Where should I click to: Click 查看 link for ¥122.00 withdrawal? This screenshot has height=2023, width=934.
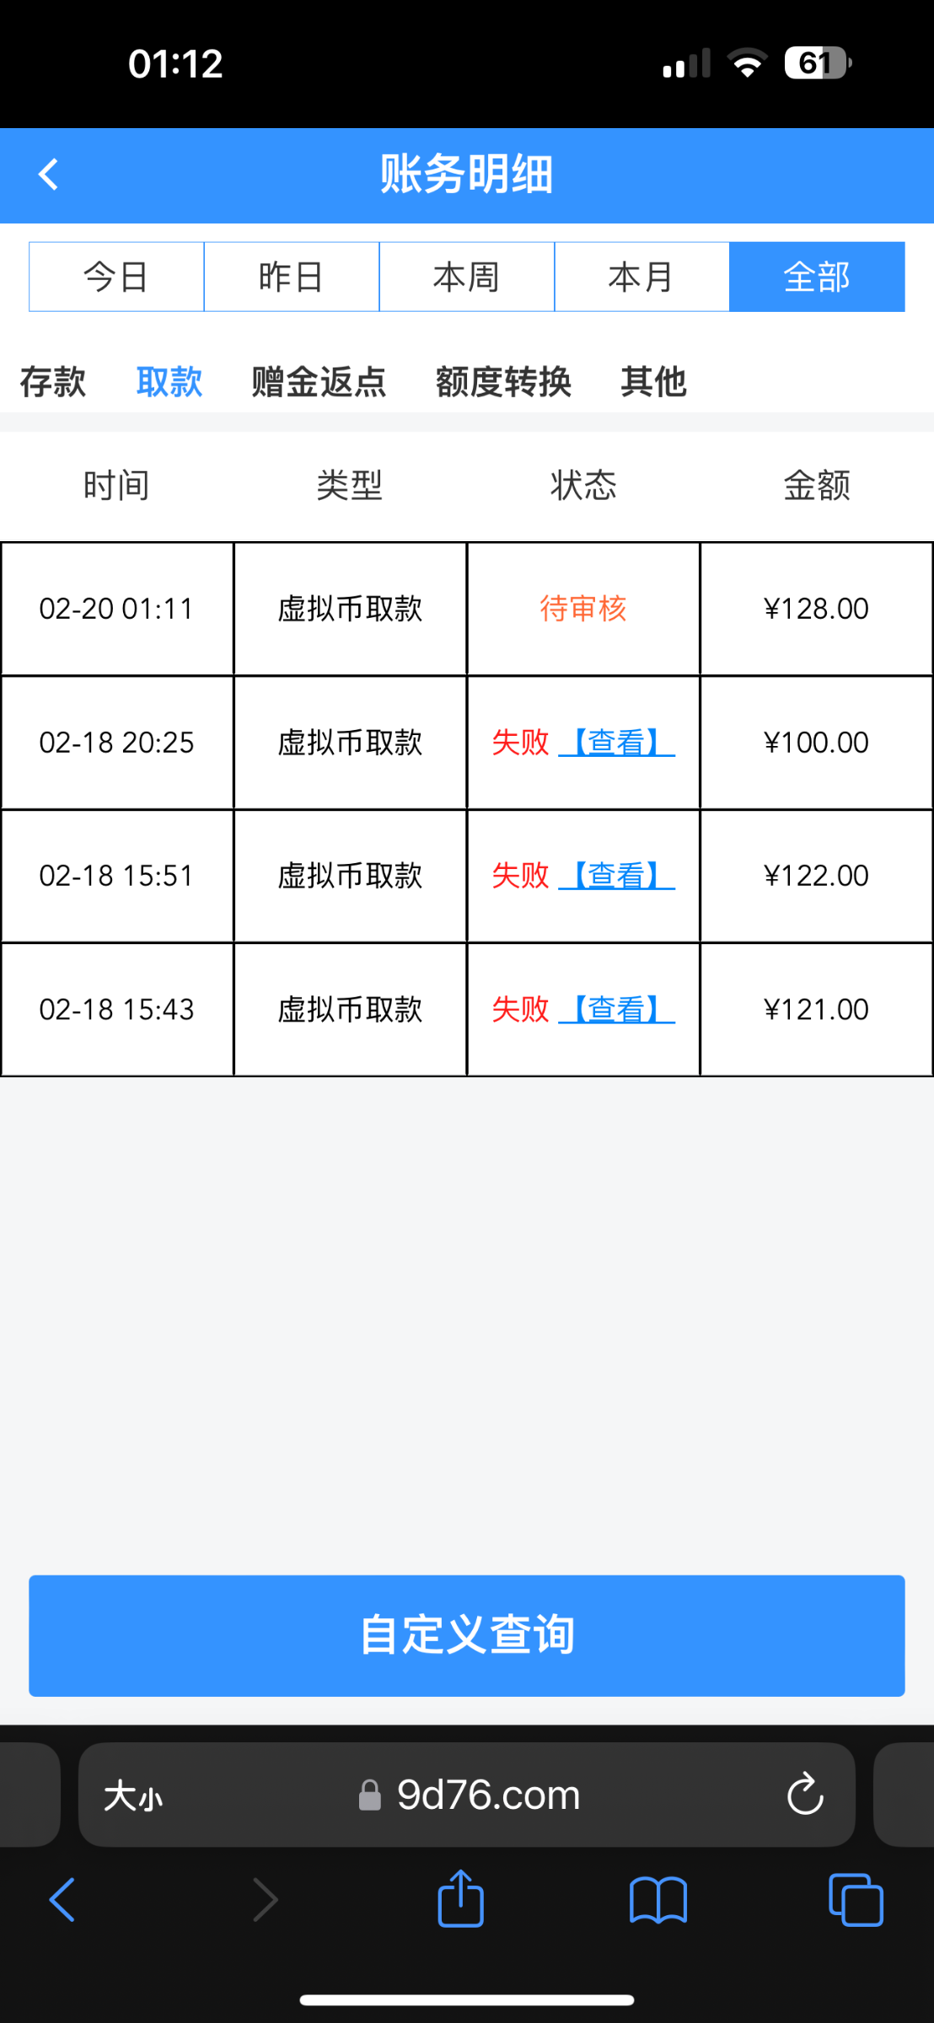[617, 876]
